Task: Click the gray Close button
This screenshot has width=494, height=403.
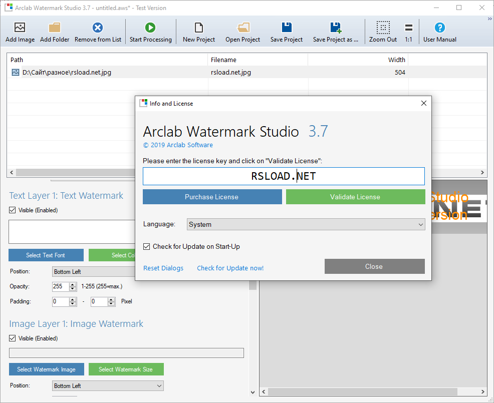Action: point(375,266)
